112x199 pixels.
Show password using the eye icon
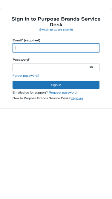tap(91, 67)
